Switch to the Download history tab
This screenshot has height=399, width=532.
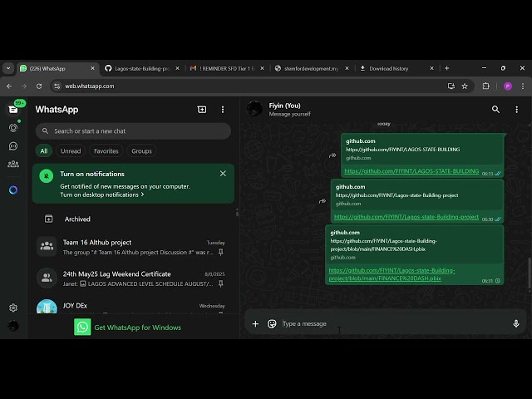pyautogui.click(x=397, y=68)
